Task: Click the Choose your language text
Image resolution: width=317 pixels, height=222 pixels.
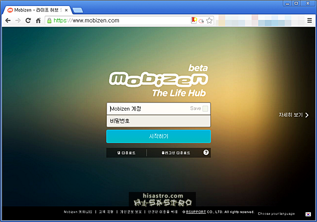Action: point(276,214)
